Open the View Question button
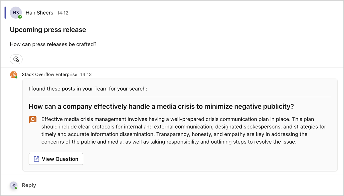 click(56, 159)
